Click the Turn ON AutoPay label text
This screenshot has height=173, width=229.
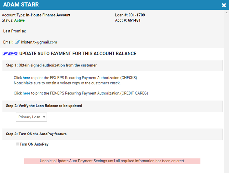point(34,144)
